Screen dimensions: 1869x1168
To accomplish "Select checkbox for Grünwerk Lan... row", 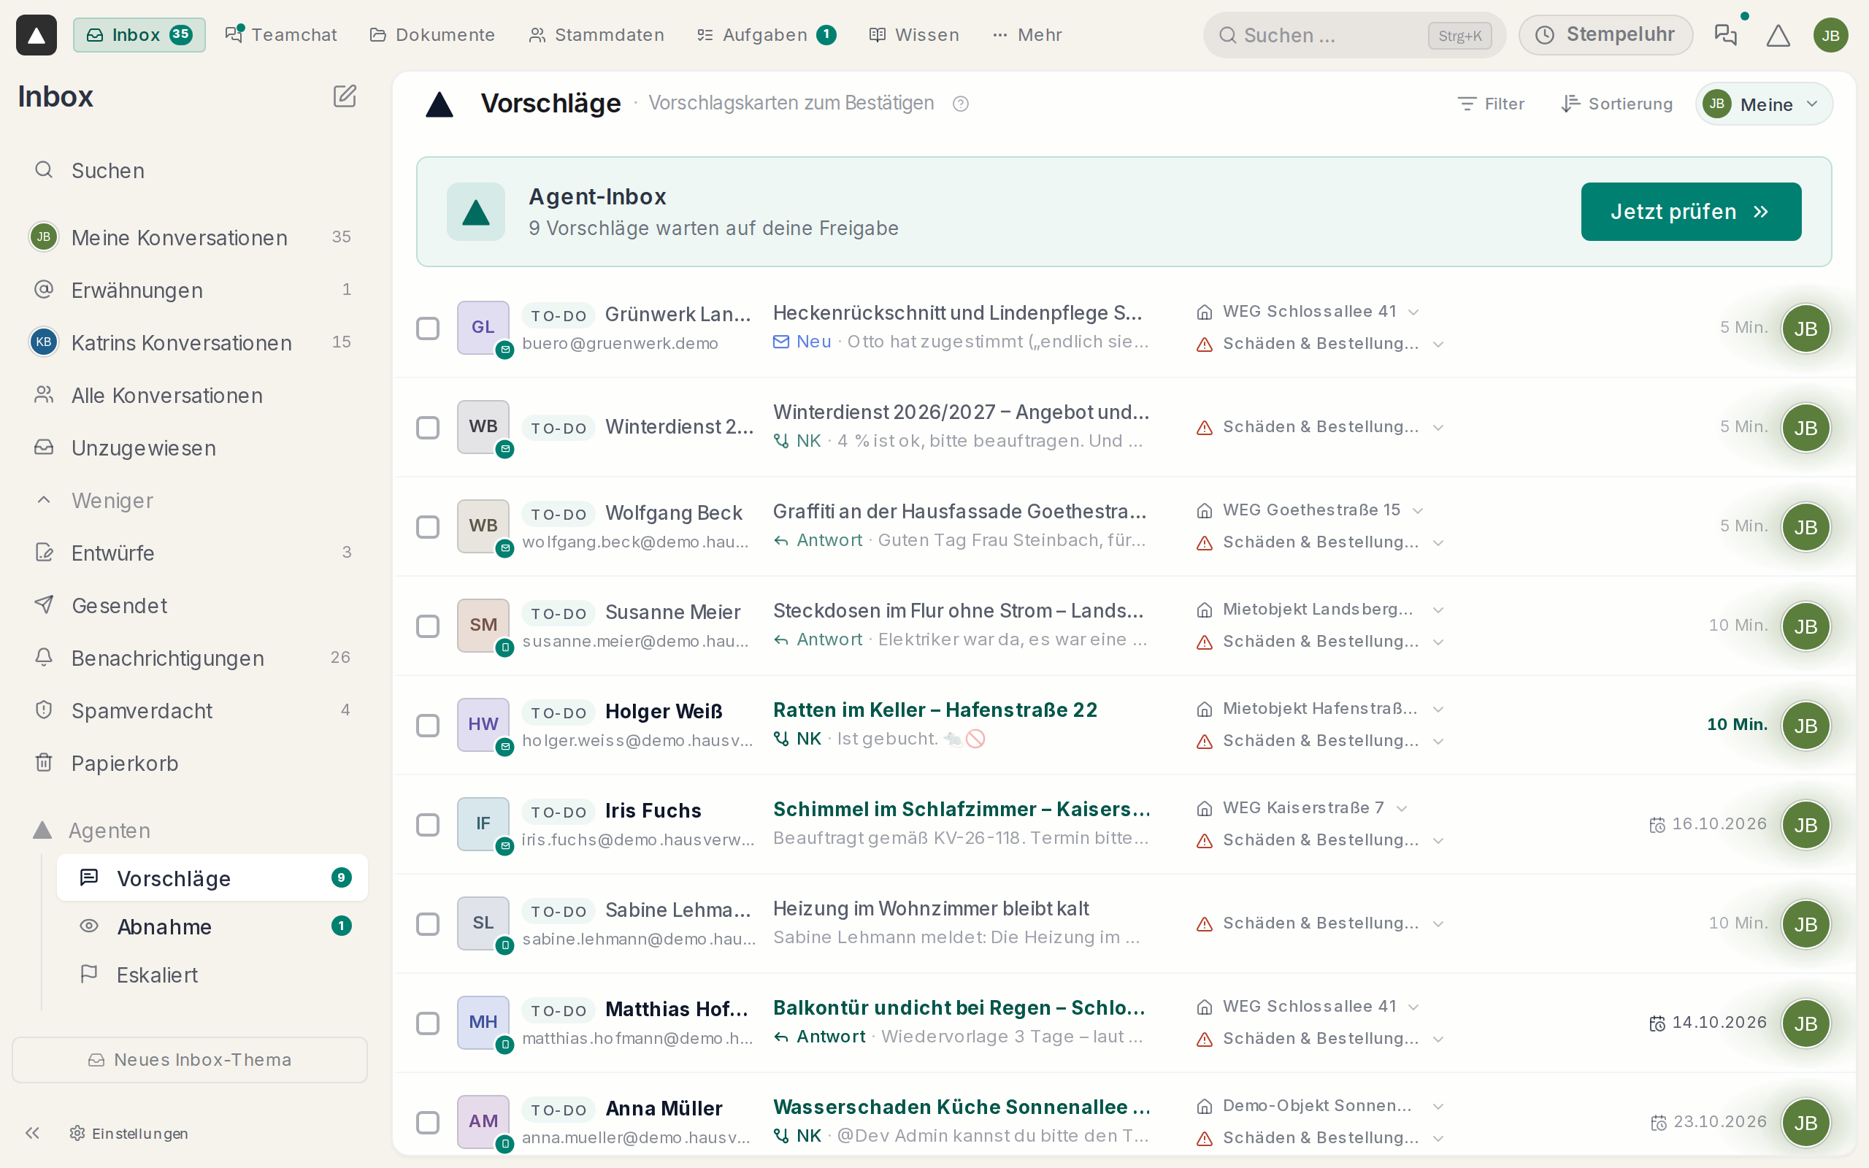I will click(x=428, y=328).
